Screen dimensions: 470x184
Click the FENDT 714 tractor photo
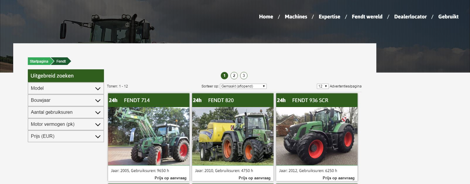coord(149,136)
